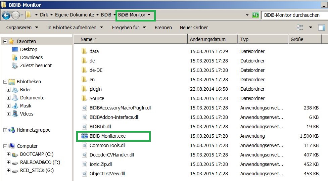The width and height of the screenshot is (328, 181).
Task: Expand the RAILROAD&CO (F:) drive node
Action: click(x=9, y=162)
